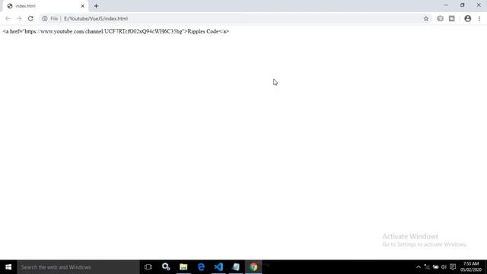
Task: Open the Chrome profile avatar
Action: point(467,18)
